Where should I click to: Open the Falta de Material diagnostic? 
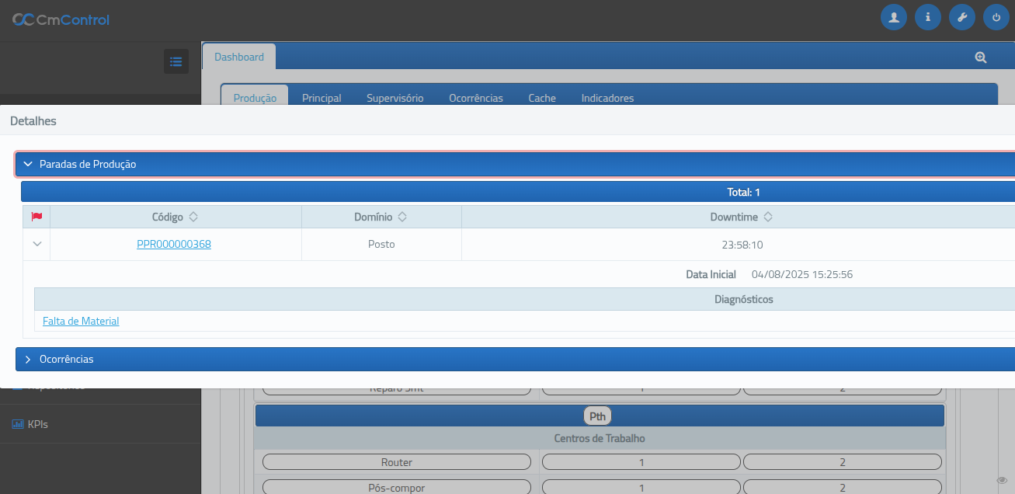pos(81,321)
